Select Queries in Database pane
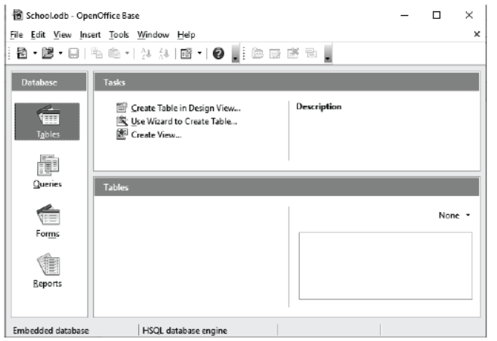Viewport: 497px width, 341px height. point(48,171)
